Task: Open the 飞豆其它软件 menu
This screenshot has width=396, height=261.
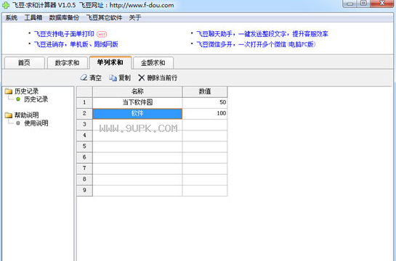Action: coord(104,17)
